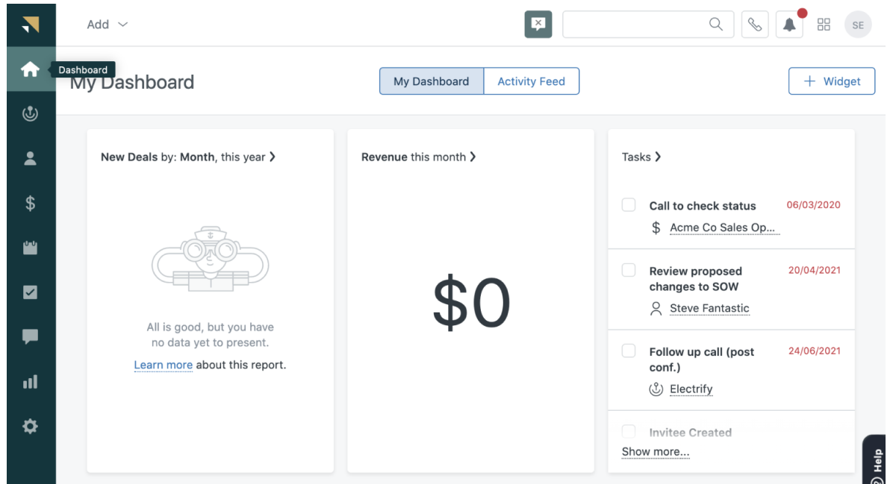The width and height of the screenshot is (896, 484).
Task: Select the My Dashboard tab
Action: point(432,81)
